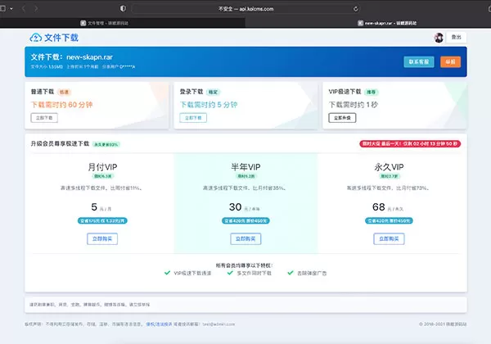Click the 永久VIP plan title
491x344 pixels.
pos(389,167)
